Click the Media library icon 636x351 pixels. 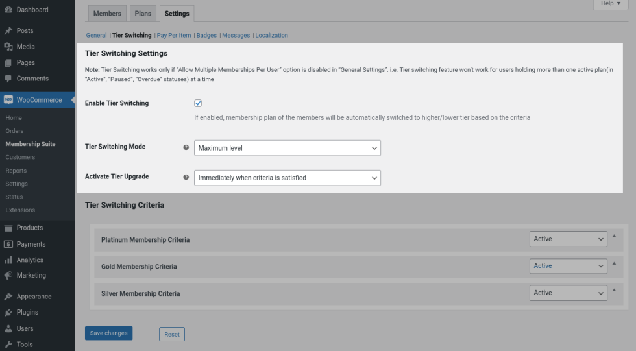click(x=8, y=47)
